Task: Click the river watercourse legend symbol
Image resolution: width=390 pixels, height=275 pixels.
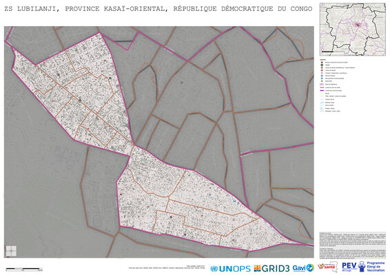Action: [x=322, y=109]
